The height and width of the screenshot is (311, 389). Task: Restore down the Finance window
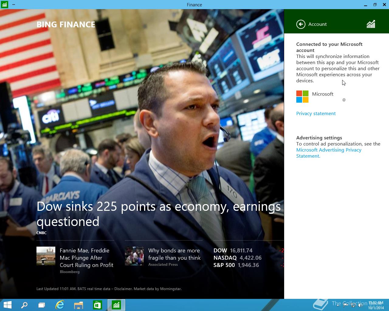click(375, 5)
